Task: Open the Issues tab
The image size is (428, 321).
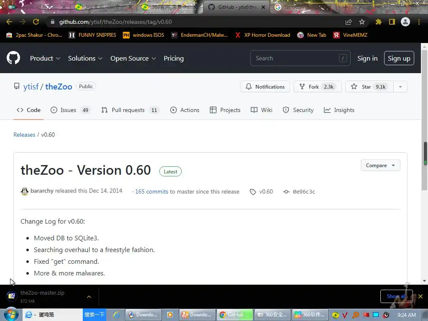Action: [x=71, y=110]
